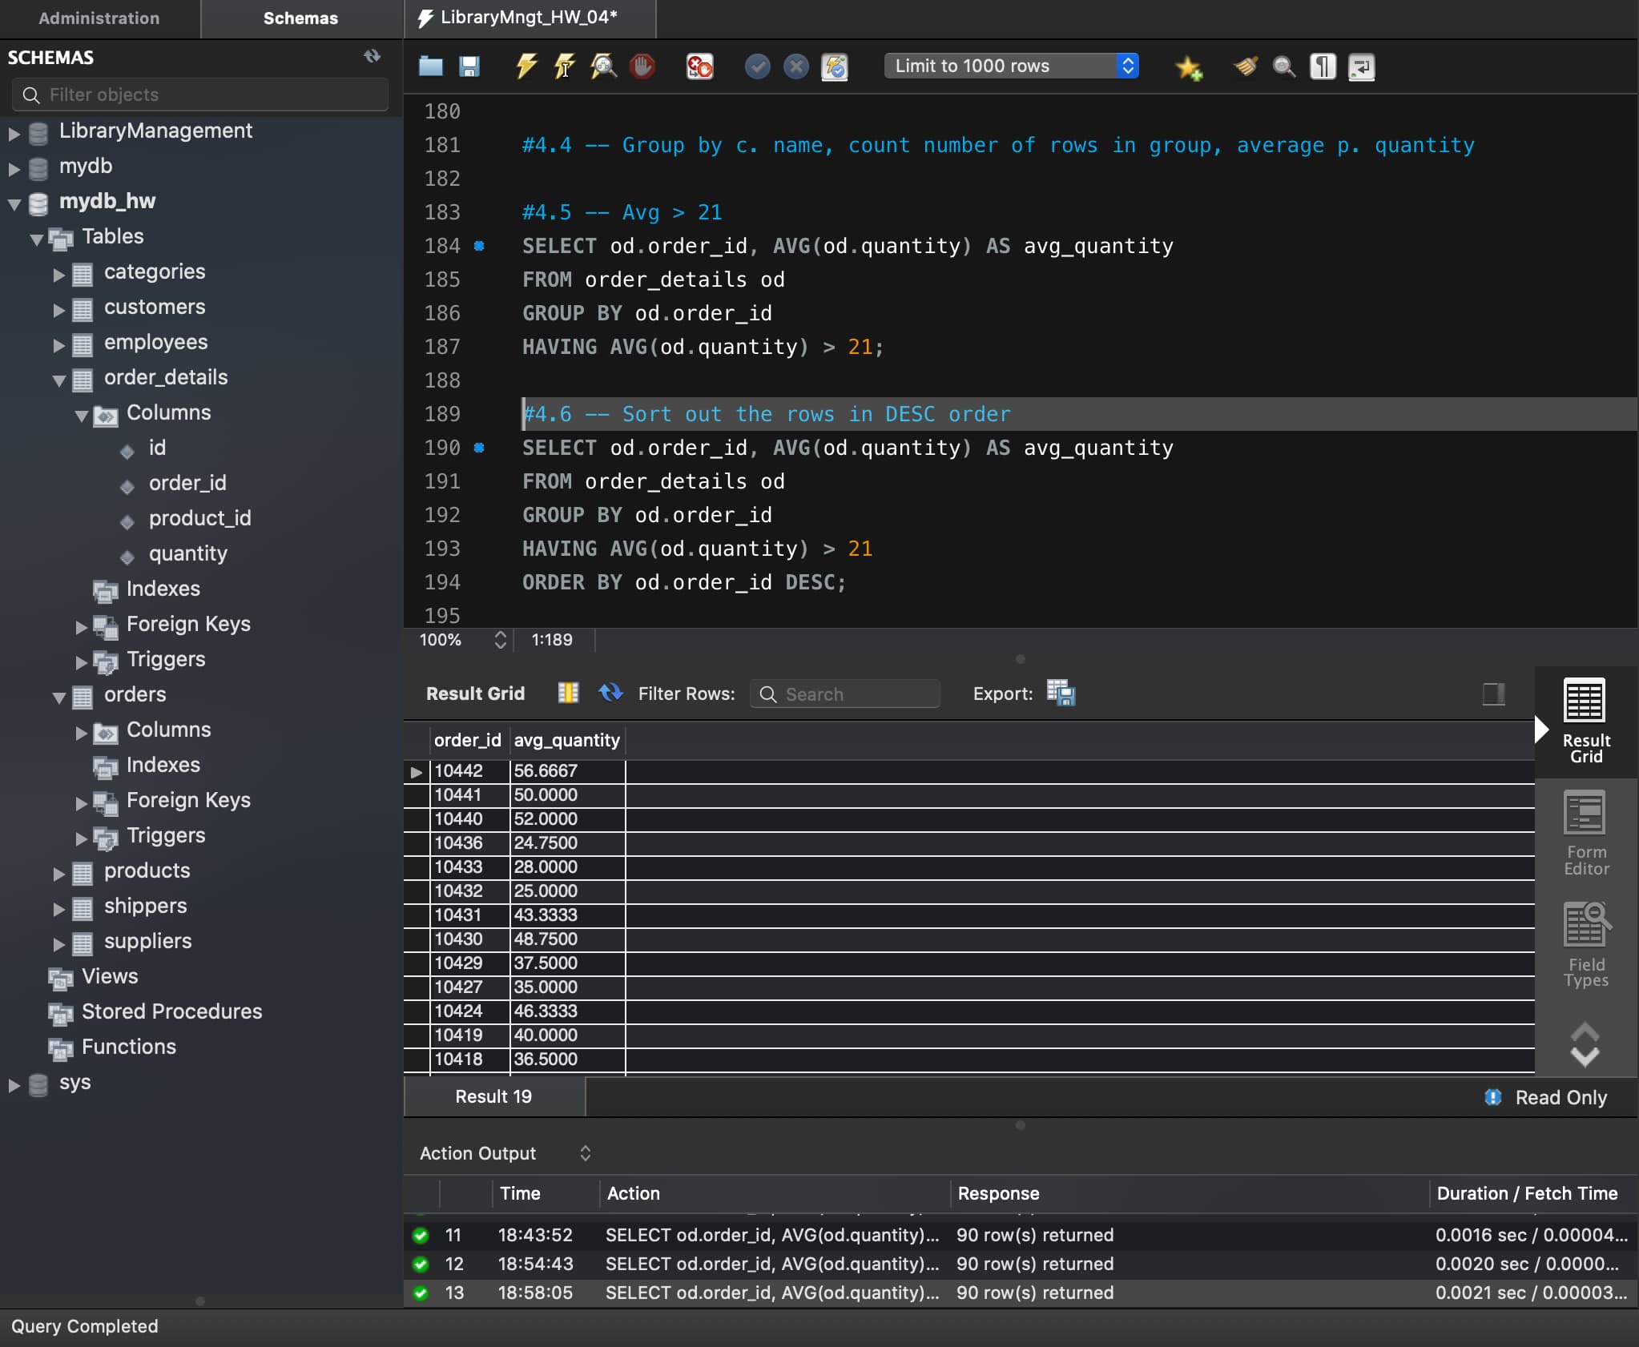Click the Save script floppy disk icon
The image size is (1639, 1347).
[469, 66]
